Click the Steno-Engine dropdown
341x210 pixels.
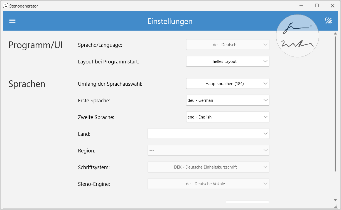(x=208, y=184)
